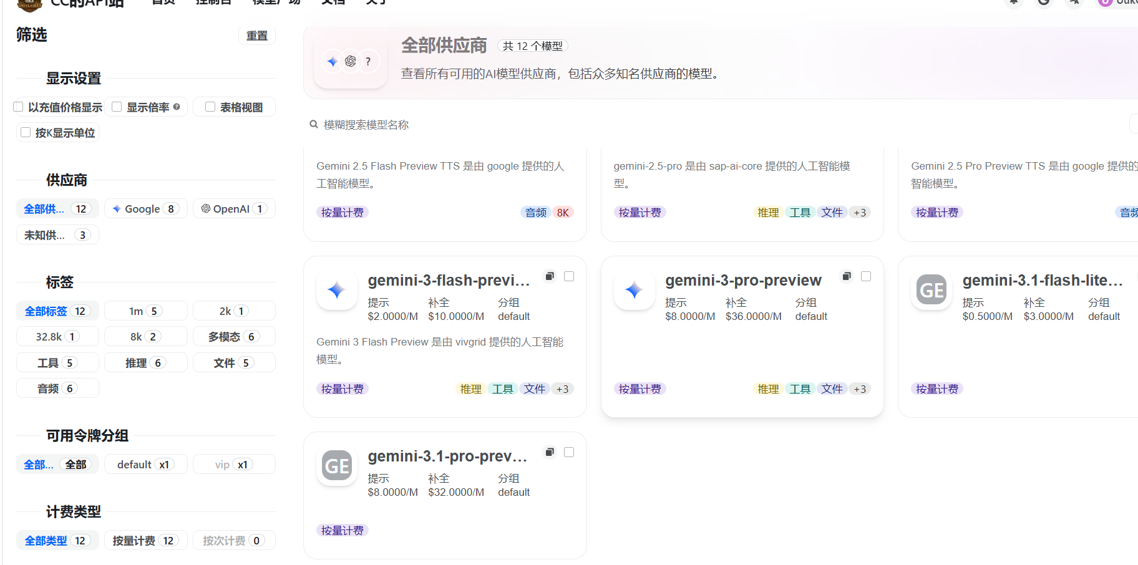Image resolution: width=1138 pixels, height=565 pixels.
Task: Click the GE avatar of gemini-3.1-pro-preview
Action: pyautogui.click(x=337, y=466)
